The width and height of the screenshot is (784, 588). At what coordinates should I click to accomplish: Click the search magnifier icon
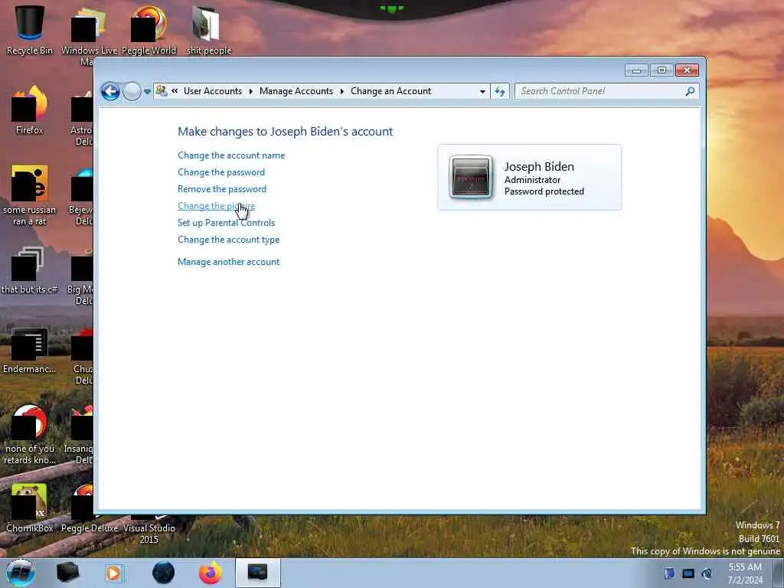point(690,91)
